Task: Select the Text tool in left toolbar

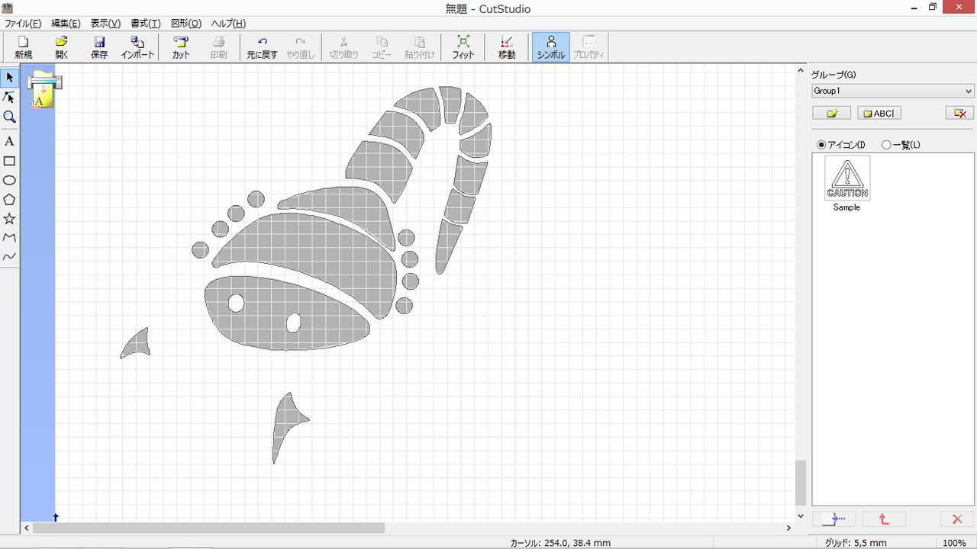Action: (x=9, y=141)
